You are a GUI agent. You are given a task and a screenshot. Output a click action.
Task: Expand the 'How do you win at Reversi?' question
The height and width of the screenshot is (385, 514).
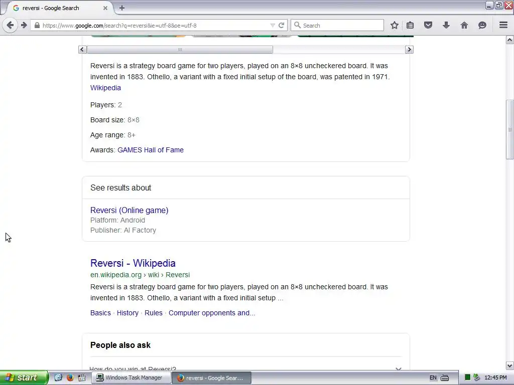tap(245, 368)
